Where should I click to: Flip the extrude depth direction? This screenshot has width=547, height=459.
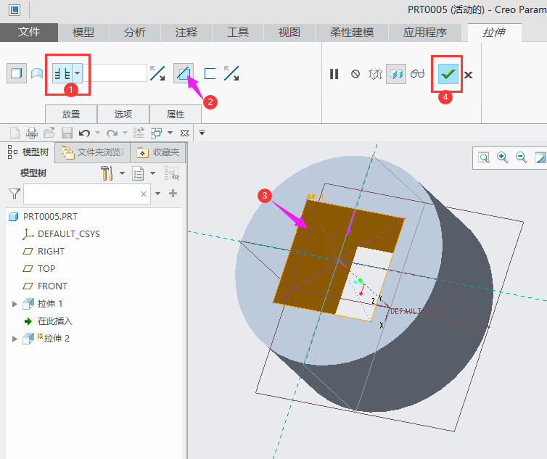click(x=157, y=73)
